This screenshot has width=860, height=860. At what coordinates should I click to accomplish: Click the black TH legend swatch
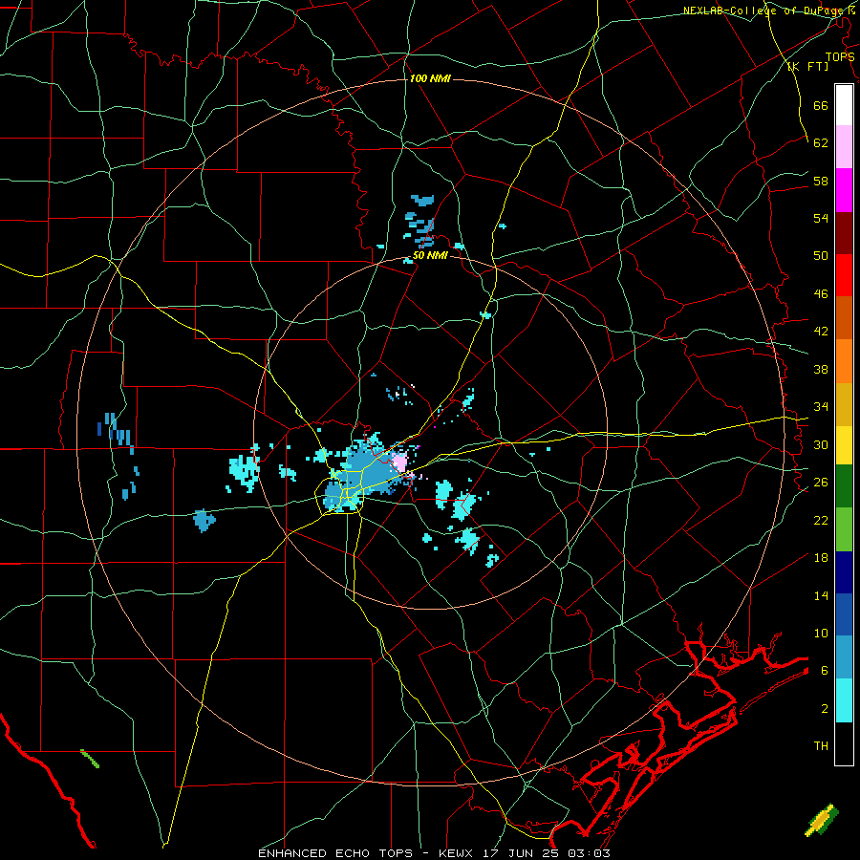click(x=844, y=743)
